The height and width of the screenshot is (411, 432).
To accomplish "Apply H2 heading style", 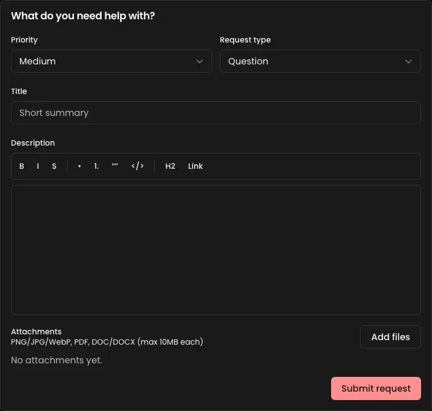I will pyautogui.click(x=170, y=166).
